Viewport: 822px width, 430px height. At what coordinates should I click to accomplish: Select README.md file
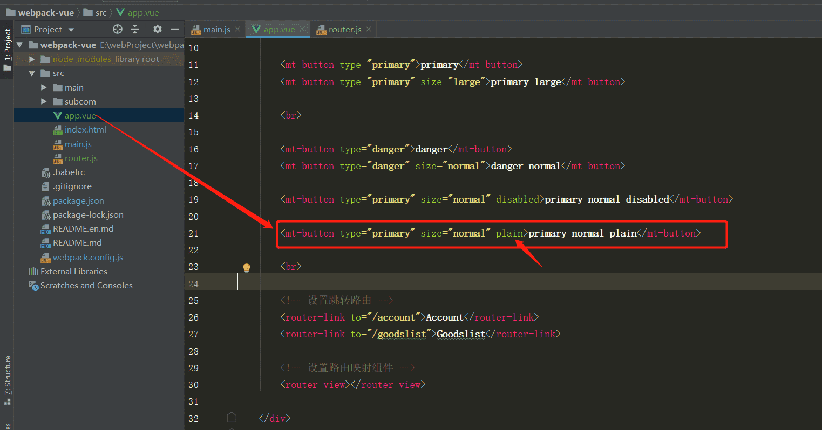coord(77,242)
